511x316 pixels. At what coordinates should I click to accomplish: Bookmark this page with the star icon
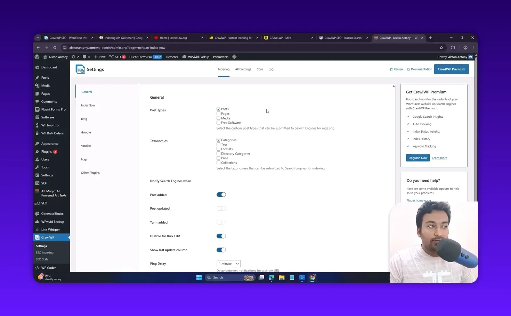441,48
